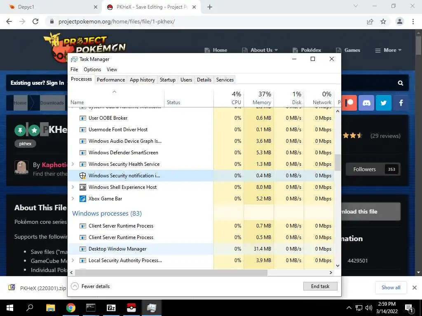Open the notification center icon
This screenshot has width=422, height=316.
pos(409,308)
